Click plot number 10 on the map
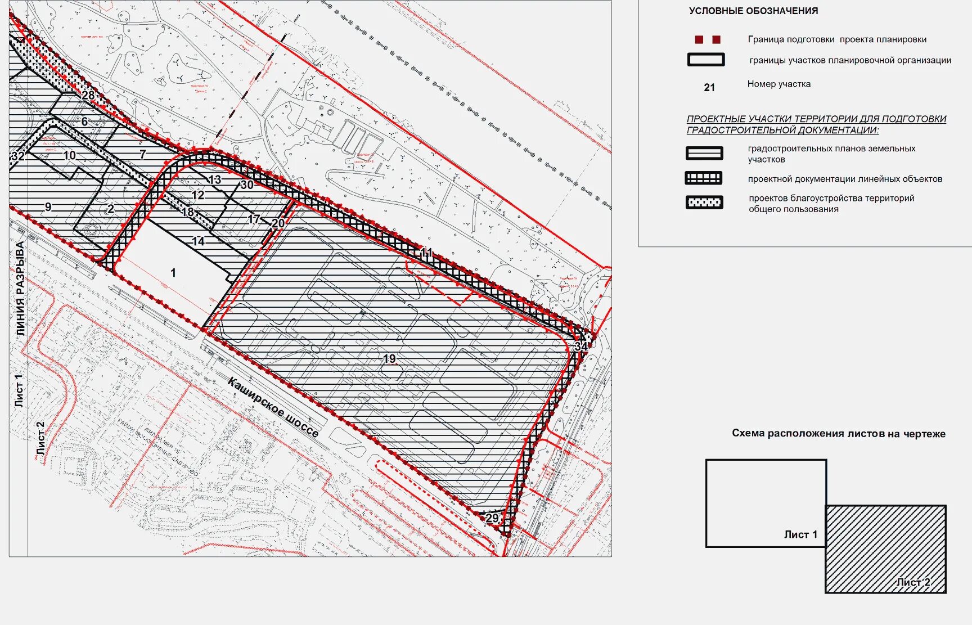The image size is (972, 625). point(69,155)
